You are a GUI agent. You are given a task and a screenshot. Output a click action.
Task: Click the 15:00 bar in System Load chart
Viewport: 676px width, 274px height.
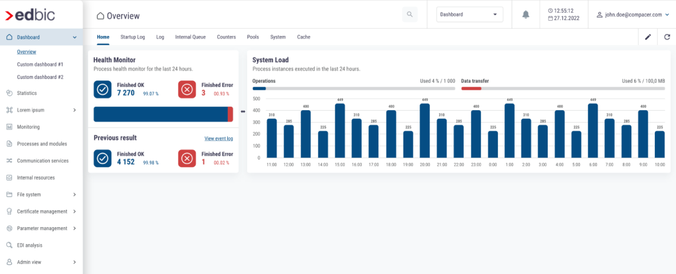[340, 131]
